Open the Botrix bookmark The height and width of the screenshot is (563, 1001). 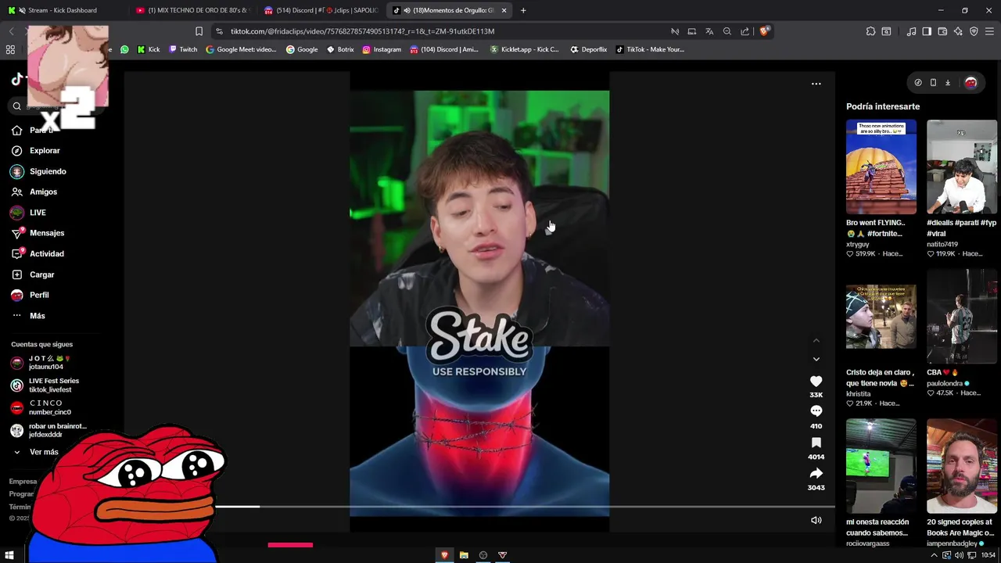pyautogui.click(x=340, y=49)
